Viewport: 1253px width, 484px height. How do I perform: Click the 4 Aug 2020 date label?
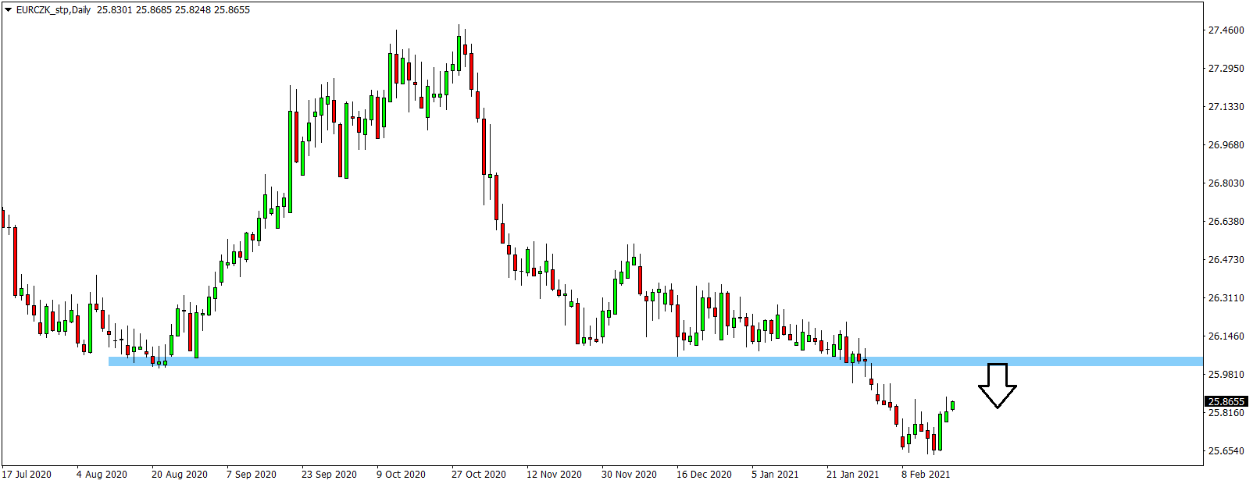click(102, 475)
